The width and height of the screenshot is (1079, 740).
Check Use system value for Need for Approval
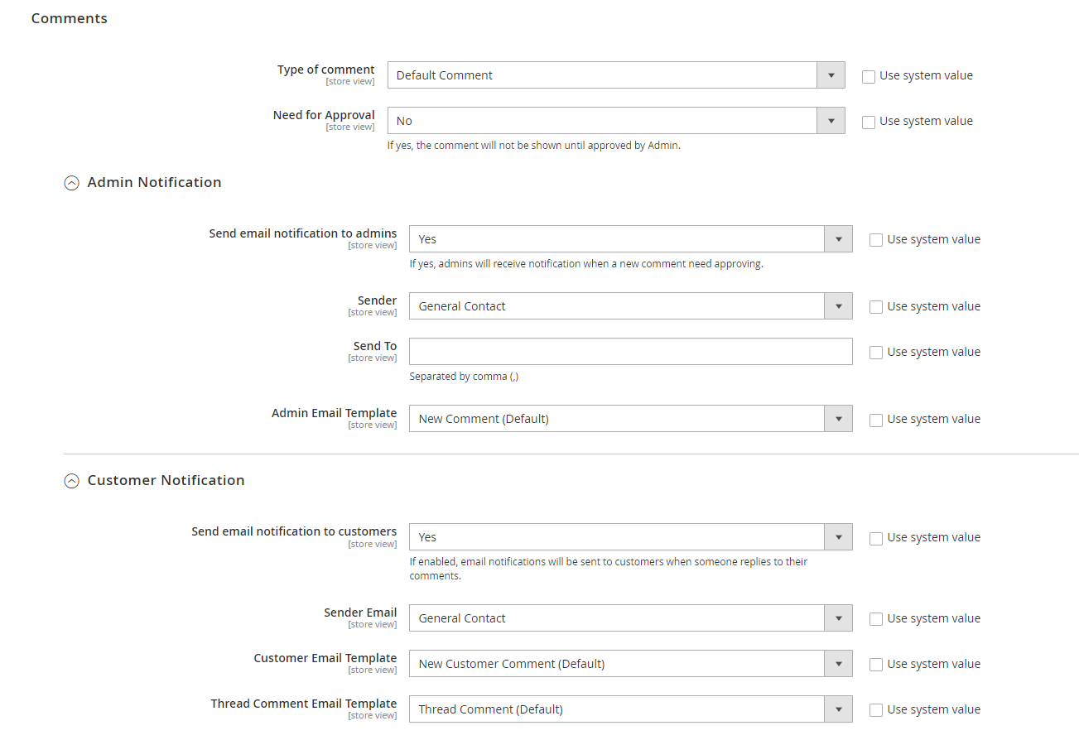point(869,122)
